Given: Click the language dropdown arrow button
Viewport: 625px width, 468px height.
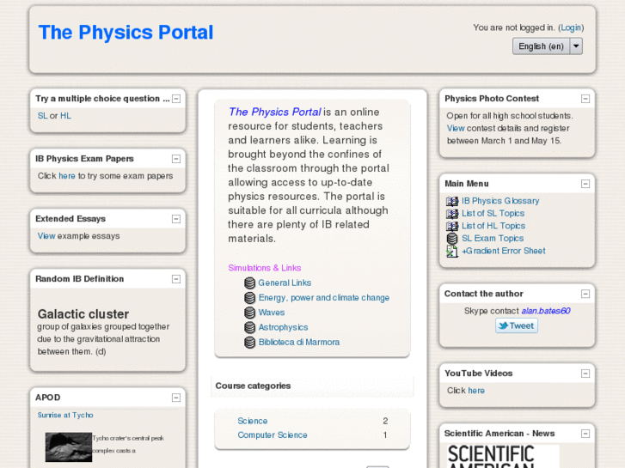Looking at the screenshot, I should tap(576, 46).
